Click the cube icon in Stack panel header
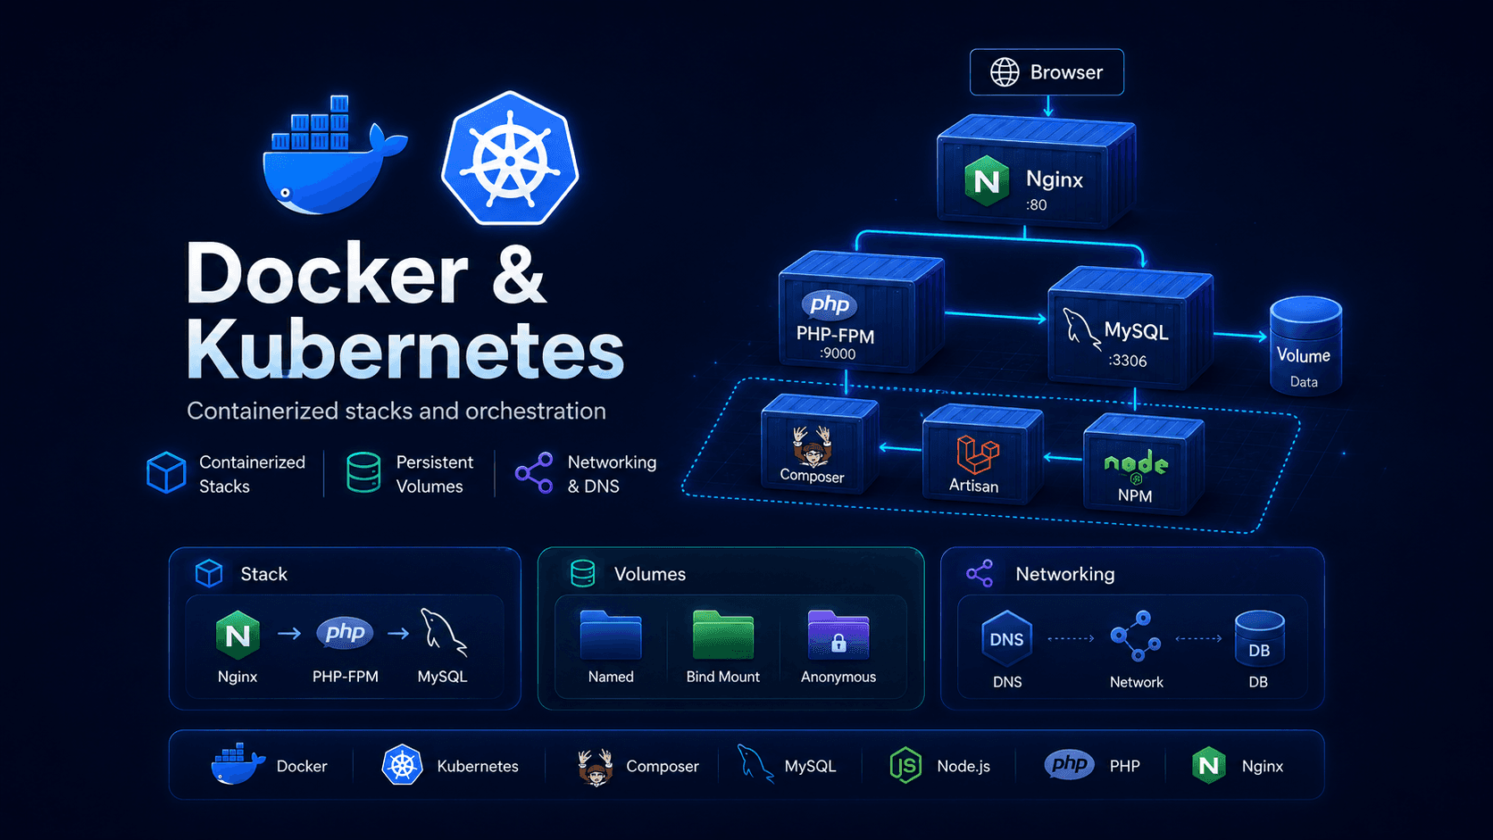1493x840 pixels. tap(209, 573)
